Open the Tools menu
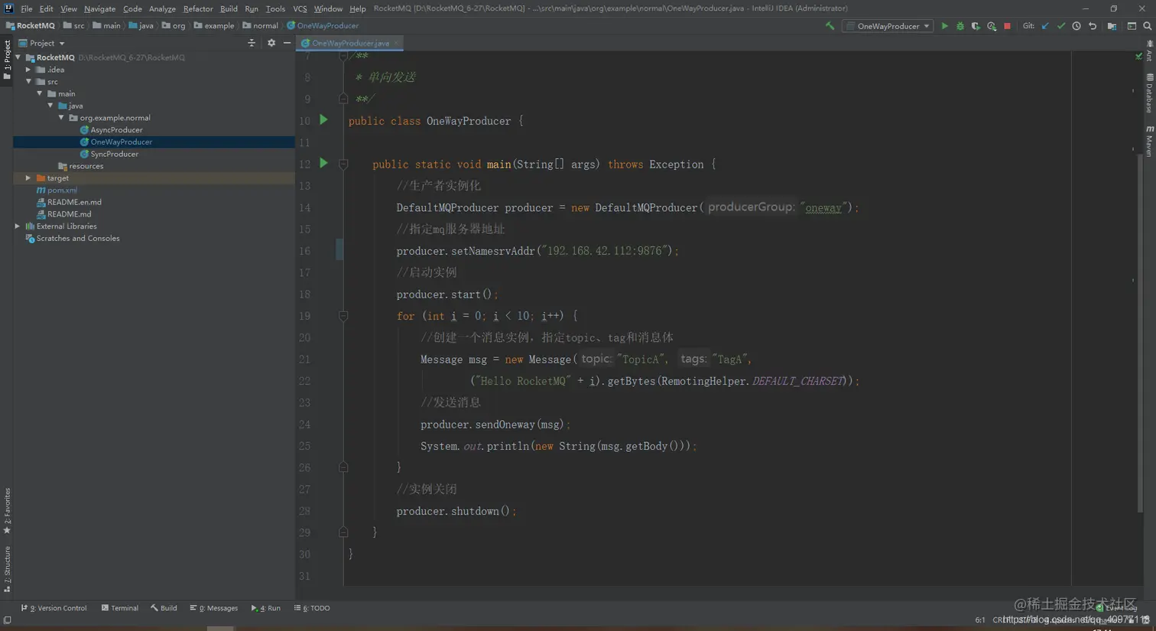1156x631 pixels. coord(275,8)
